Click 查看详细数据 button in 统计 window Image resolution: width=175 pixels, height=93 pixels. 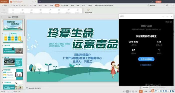(x=146, y=59)
